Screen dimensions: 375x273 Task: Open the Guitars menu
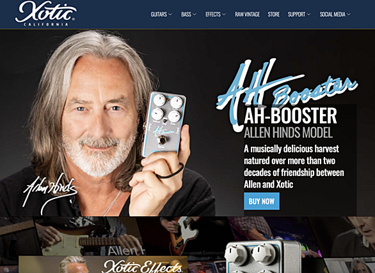(161, 15)
